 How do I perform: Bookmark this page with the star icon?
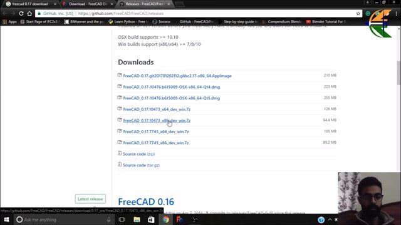pyautogui.click(x=358, y=14)
